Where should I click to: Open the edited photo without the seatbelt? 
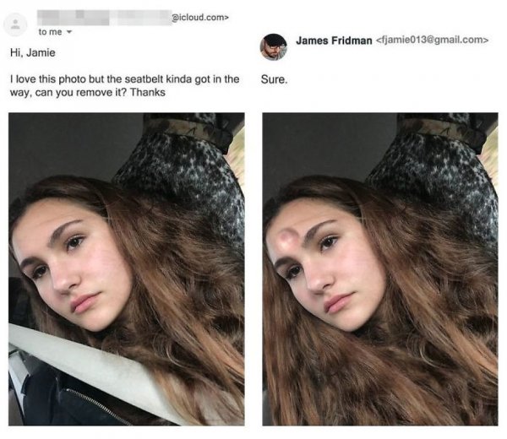tap(379, 268)
